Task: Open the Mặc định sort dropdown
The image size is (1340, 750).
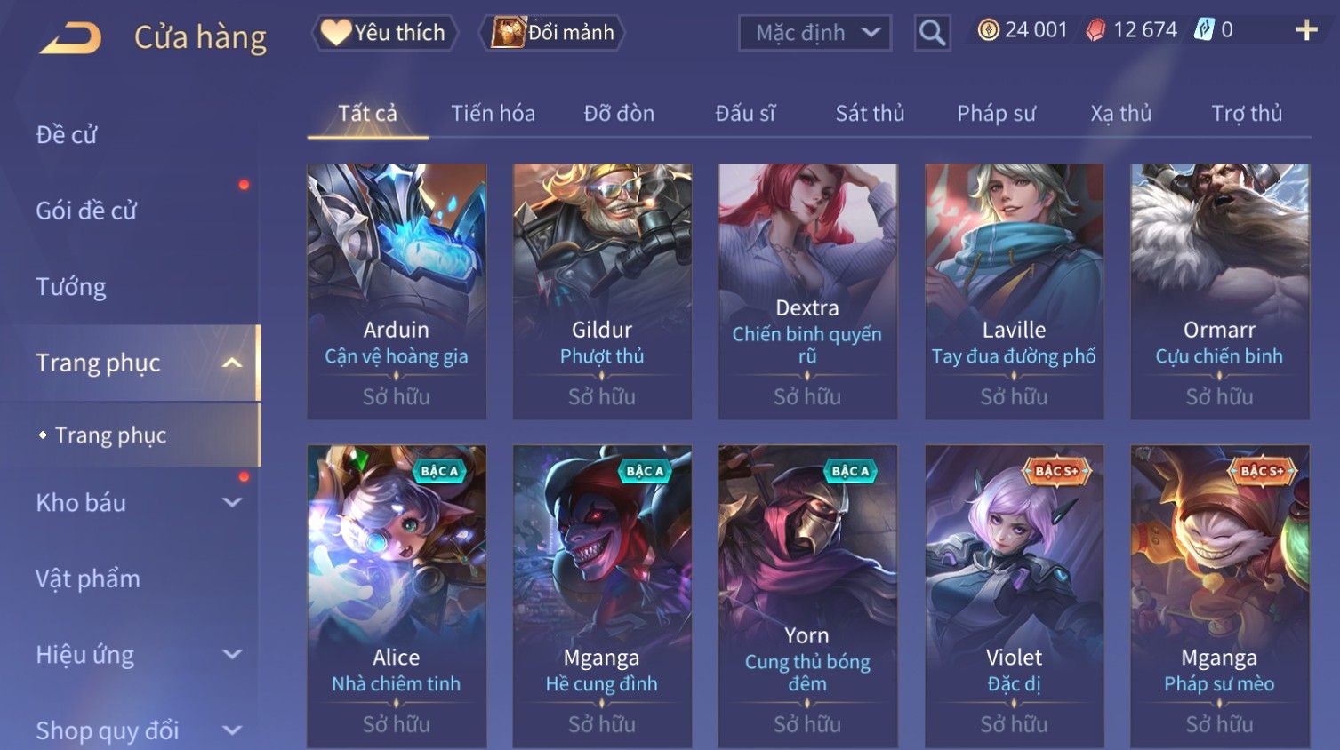Action: click(x=814, y=33)
